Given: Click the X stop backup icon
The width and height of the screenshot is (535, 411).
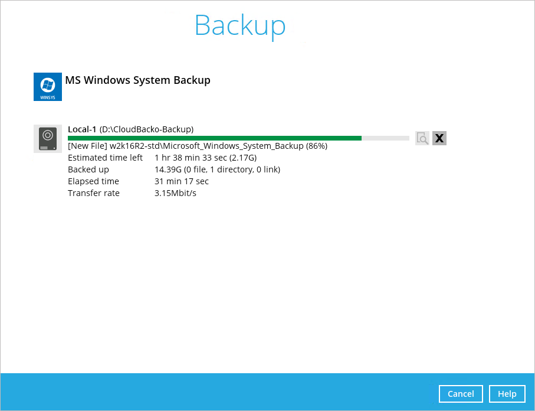Looking at the screenshot, I should tap(439, 138).
